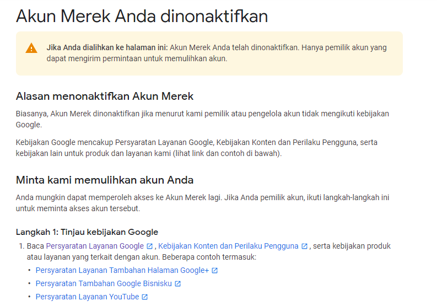The width and height of the screenshot is (437, 306).
Task: Click external-link icon after Persyaratan Layanan YouTube
Action: click(144, 297)
